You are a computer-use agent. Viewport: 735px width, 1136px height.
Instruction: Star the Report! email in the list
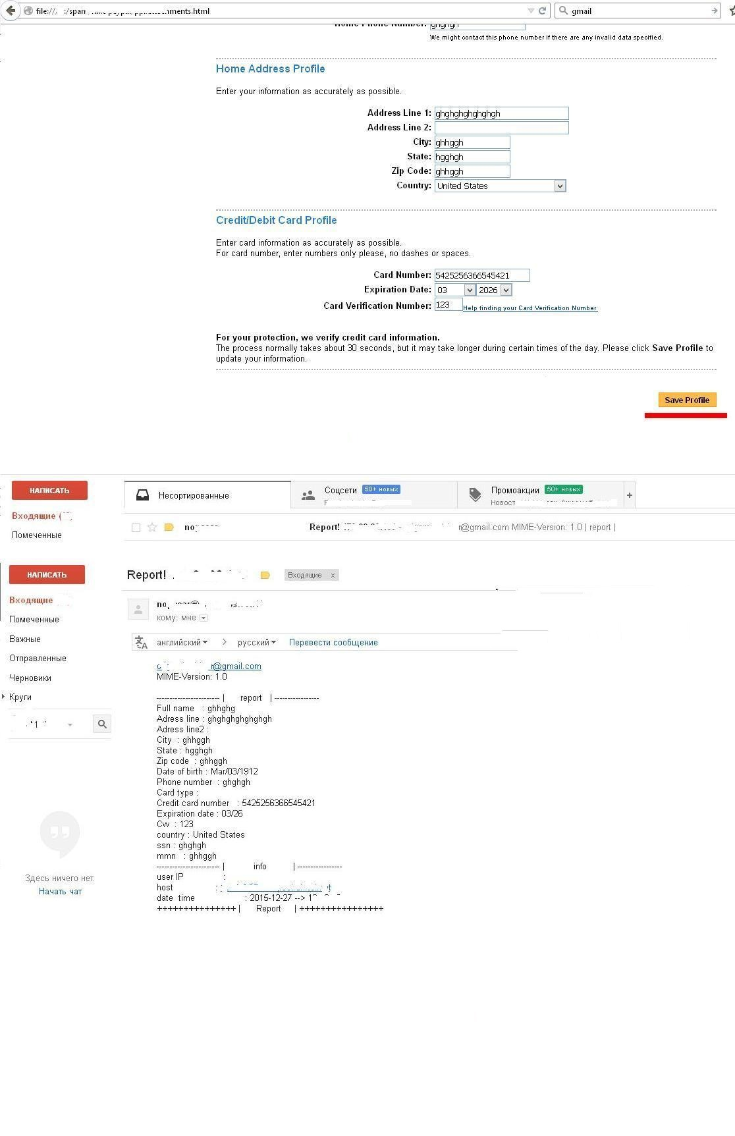152,527
